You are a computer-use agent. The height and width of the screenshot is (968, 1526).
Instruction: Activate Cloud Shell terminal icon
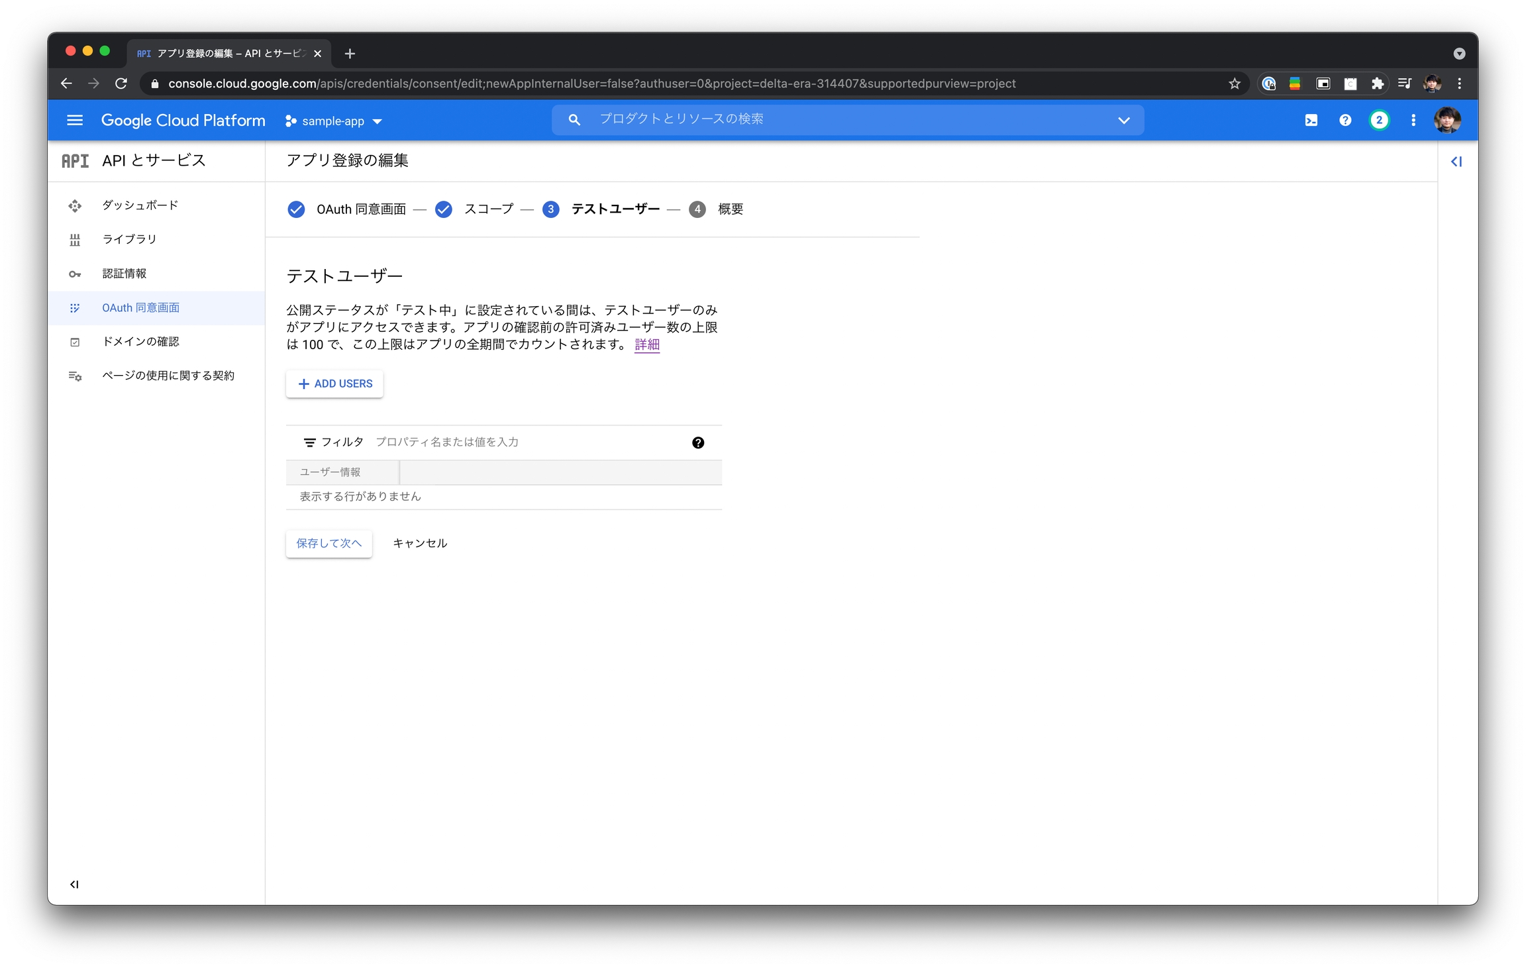[1311, 121]
